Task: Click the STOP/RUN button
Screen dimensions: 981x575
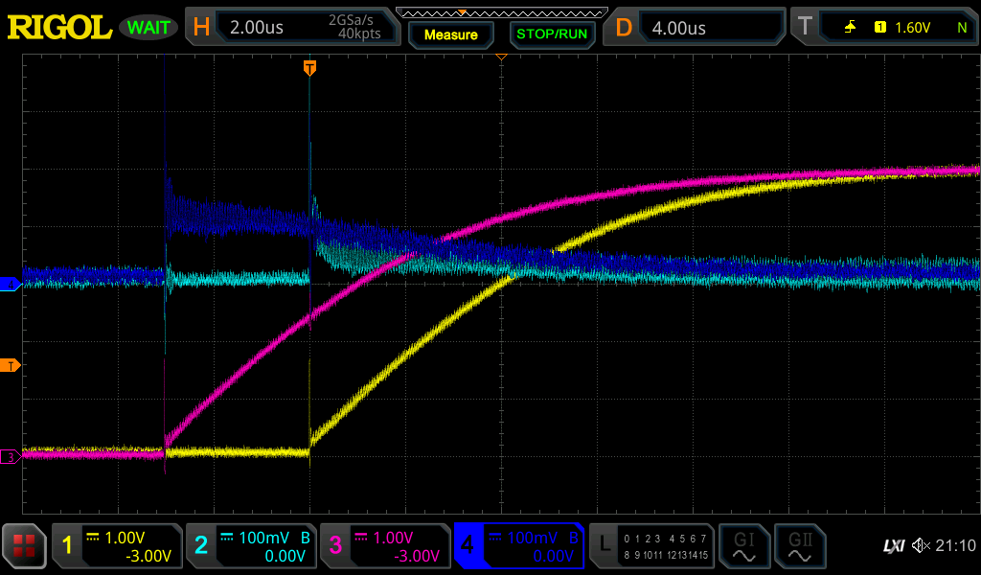Action: tap(552, 34)
